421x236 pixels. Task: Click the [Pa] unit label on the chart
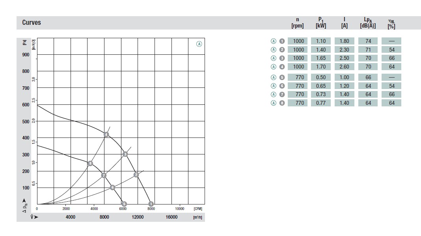click(25, 43)
